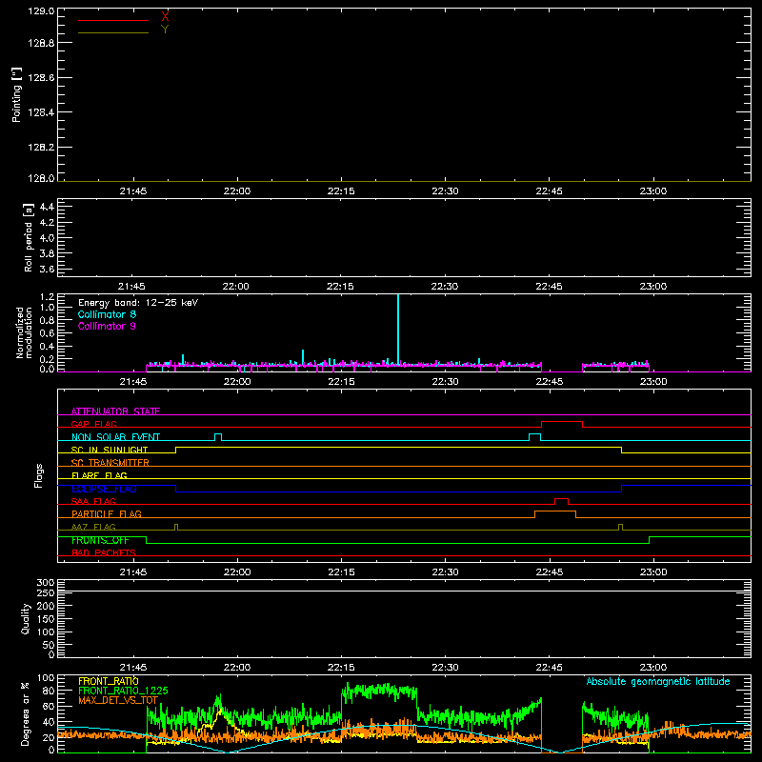Click the 129.0 tick in Pointing panel
Viewport: 762px width, 762px height.
[41, 11]
